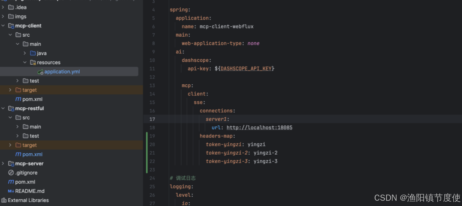Click the mcp-client module folder icon
The width and height of the screenshot is (462, 206).
click(11, 26)
